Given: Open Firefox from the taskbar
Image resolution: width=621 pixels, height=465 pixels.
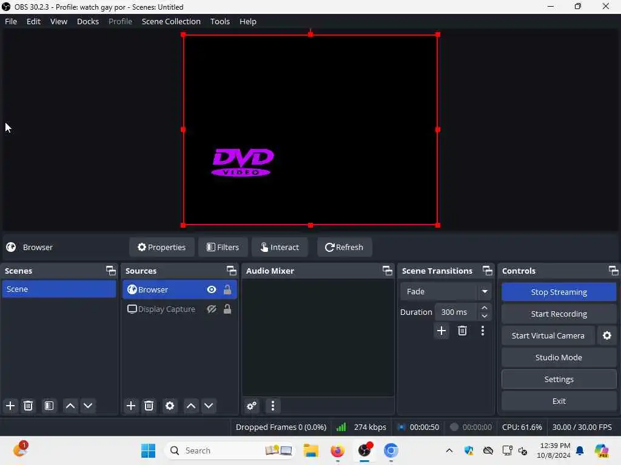Looking at the screenshot, I should pos(337,450).
